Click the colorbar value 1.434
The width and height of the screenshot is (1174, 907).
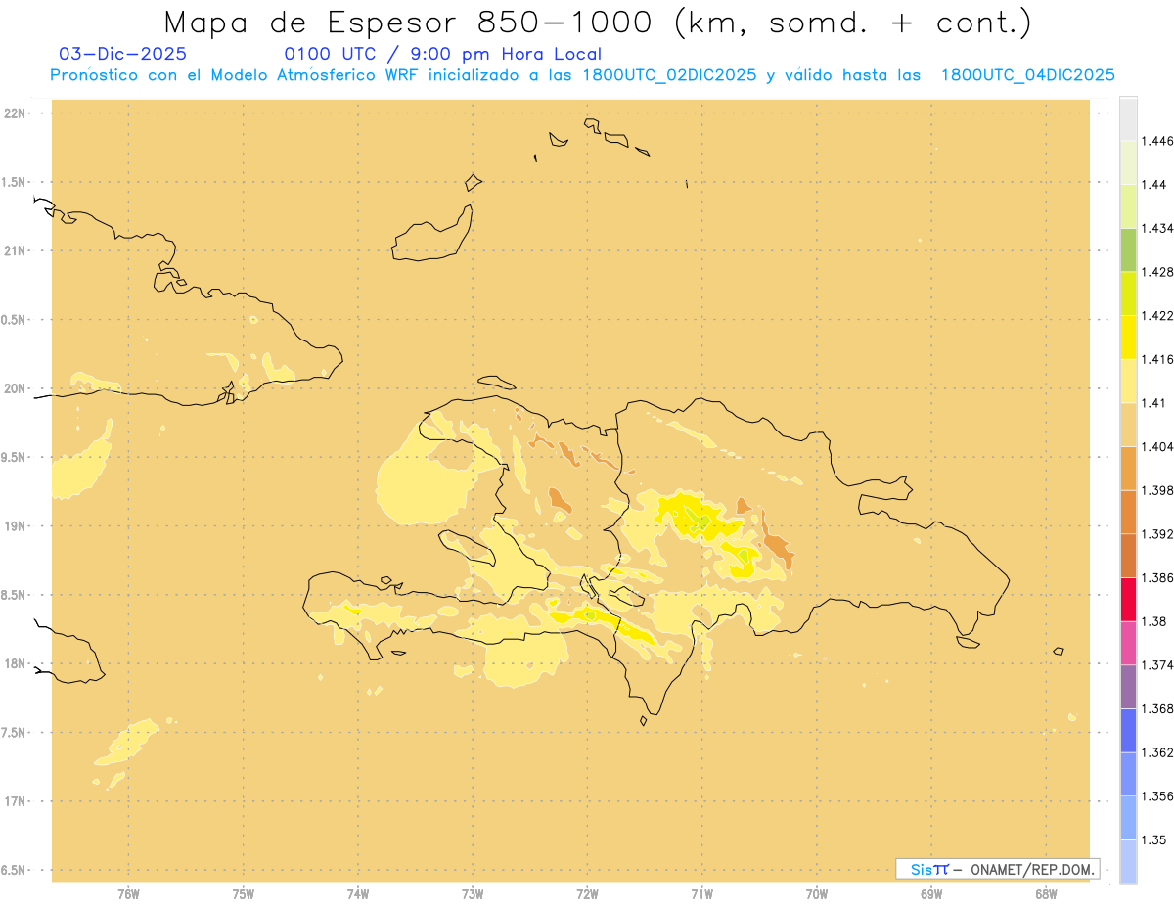coord(1157,228)
